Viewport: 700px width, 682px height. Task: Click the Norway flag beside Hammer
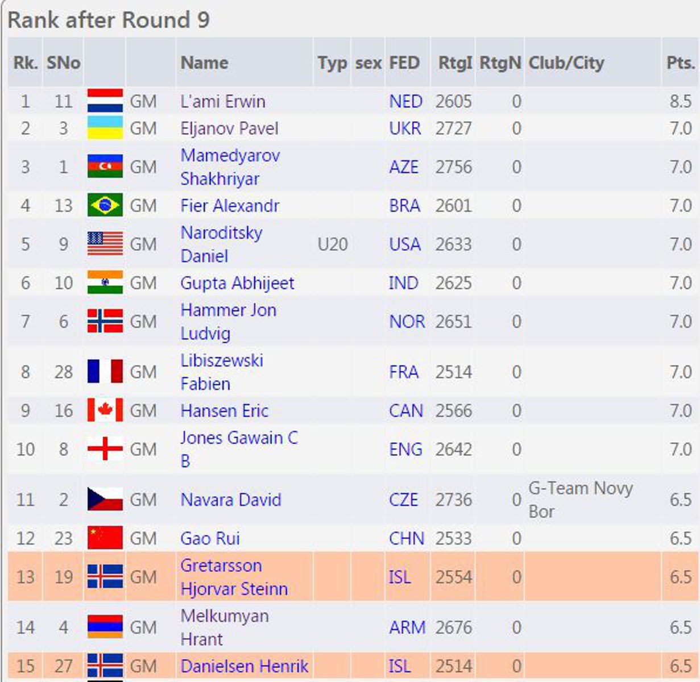[105, 321]
